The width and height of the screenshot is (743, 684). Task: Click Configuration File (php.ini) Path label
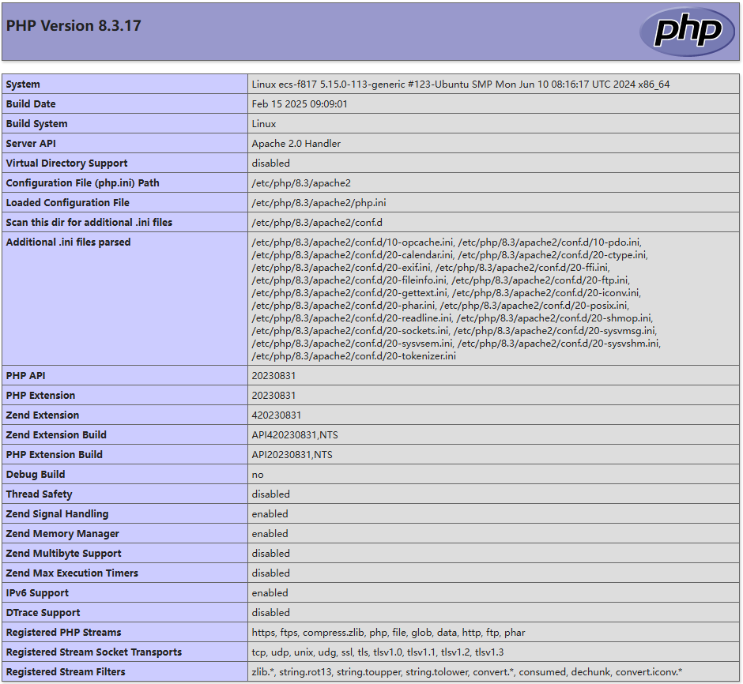click(82, 183)
